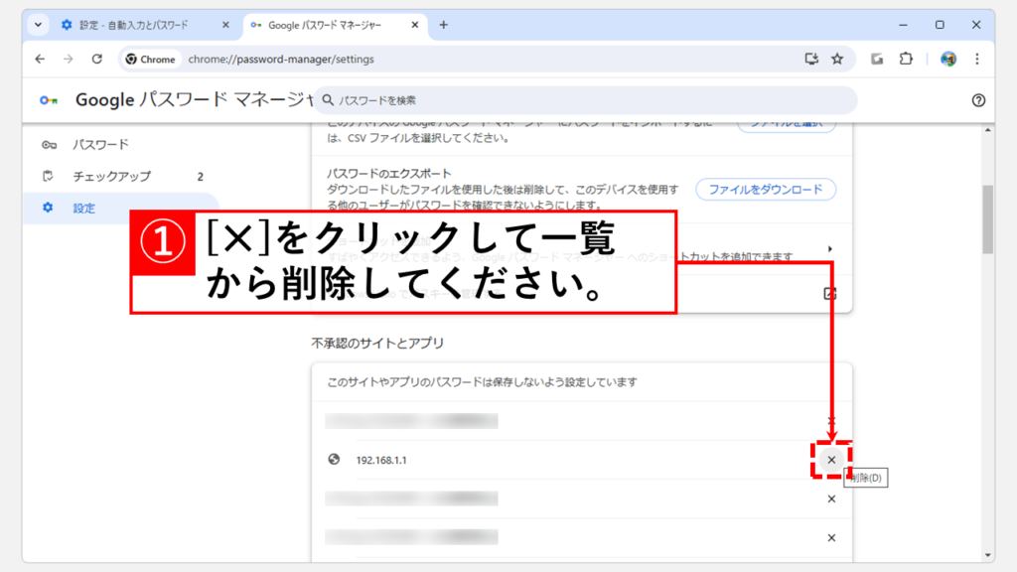1017x572 pixels.
Task: Open チェックアップ in the sidebar
Action: [111, 177]
